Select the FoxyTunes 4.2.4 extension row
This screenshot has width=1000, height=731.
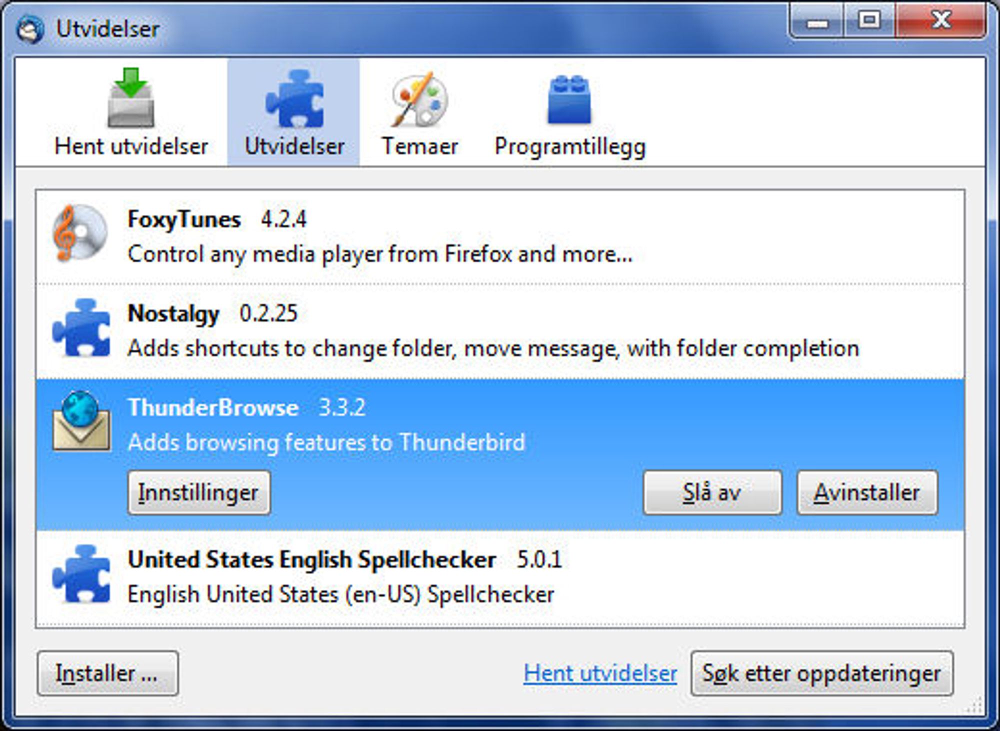[x=500, y=237]
